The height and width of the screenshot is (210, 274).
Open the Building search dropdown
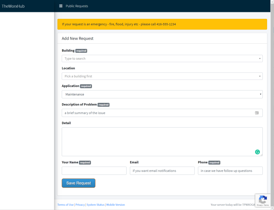pos(162,59)
